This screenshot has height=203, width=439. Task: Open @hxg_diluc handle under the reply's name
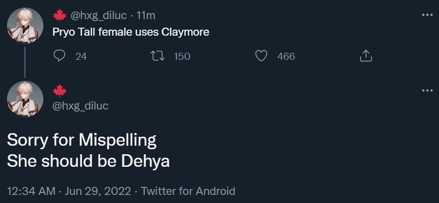coord(81,106)
